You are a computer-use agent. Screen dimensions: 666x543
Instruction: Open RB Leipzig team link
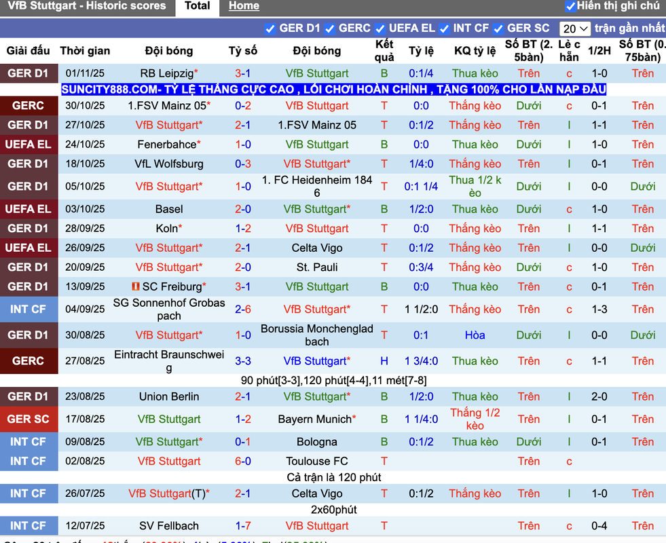[x=167, y=73]
